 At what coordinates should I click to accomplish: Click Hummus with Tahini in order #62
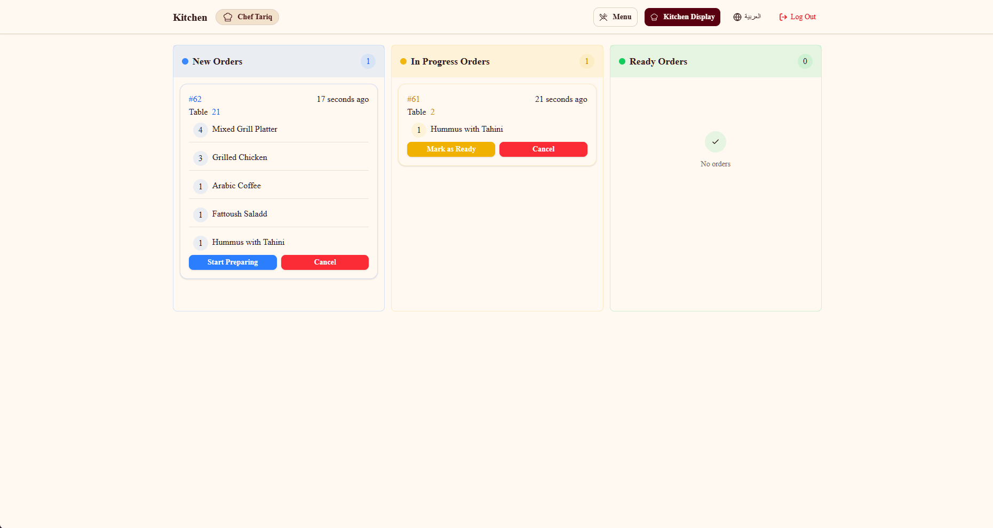coord(249,242)
